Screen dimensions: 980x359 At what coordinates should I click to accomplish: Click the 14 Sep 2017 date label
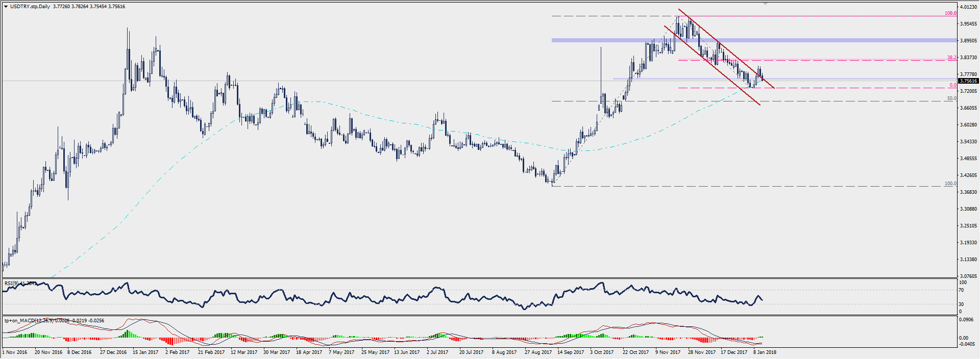click(571, 352)
